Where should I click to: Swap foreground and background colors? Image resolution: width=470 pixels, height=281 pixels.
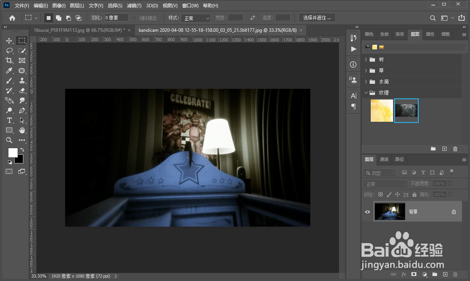click(x=22, y=150)
